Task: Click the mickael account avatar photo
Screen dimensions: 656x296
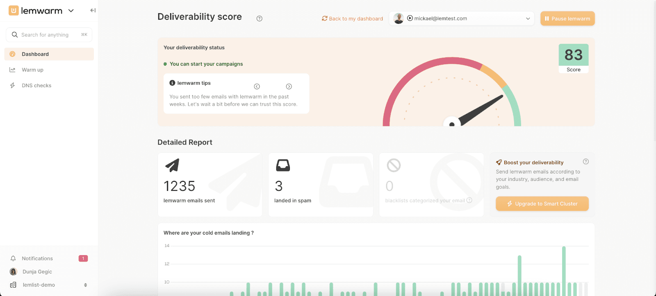Action: point(399,18)
